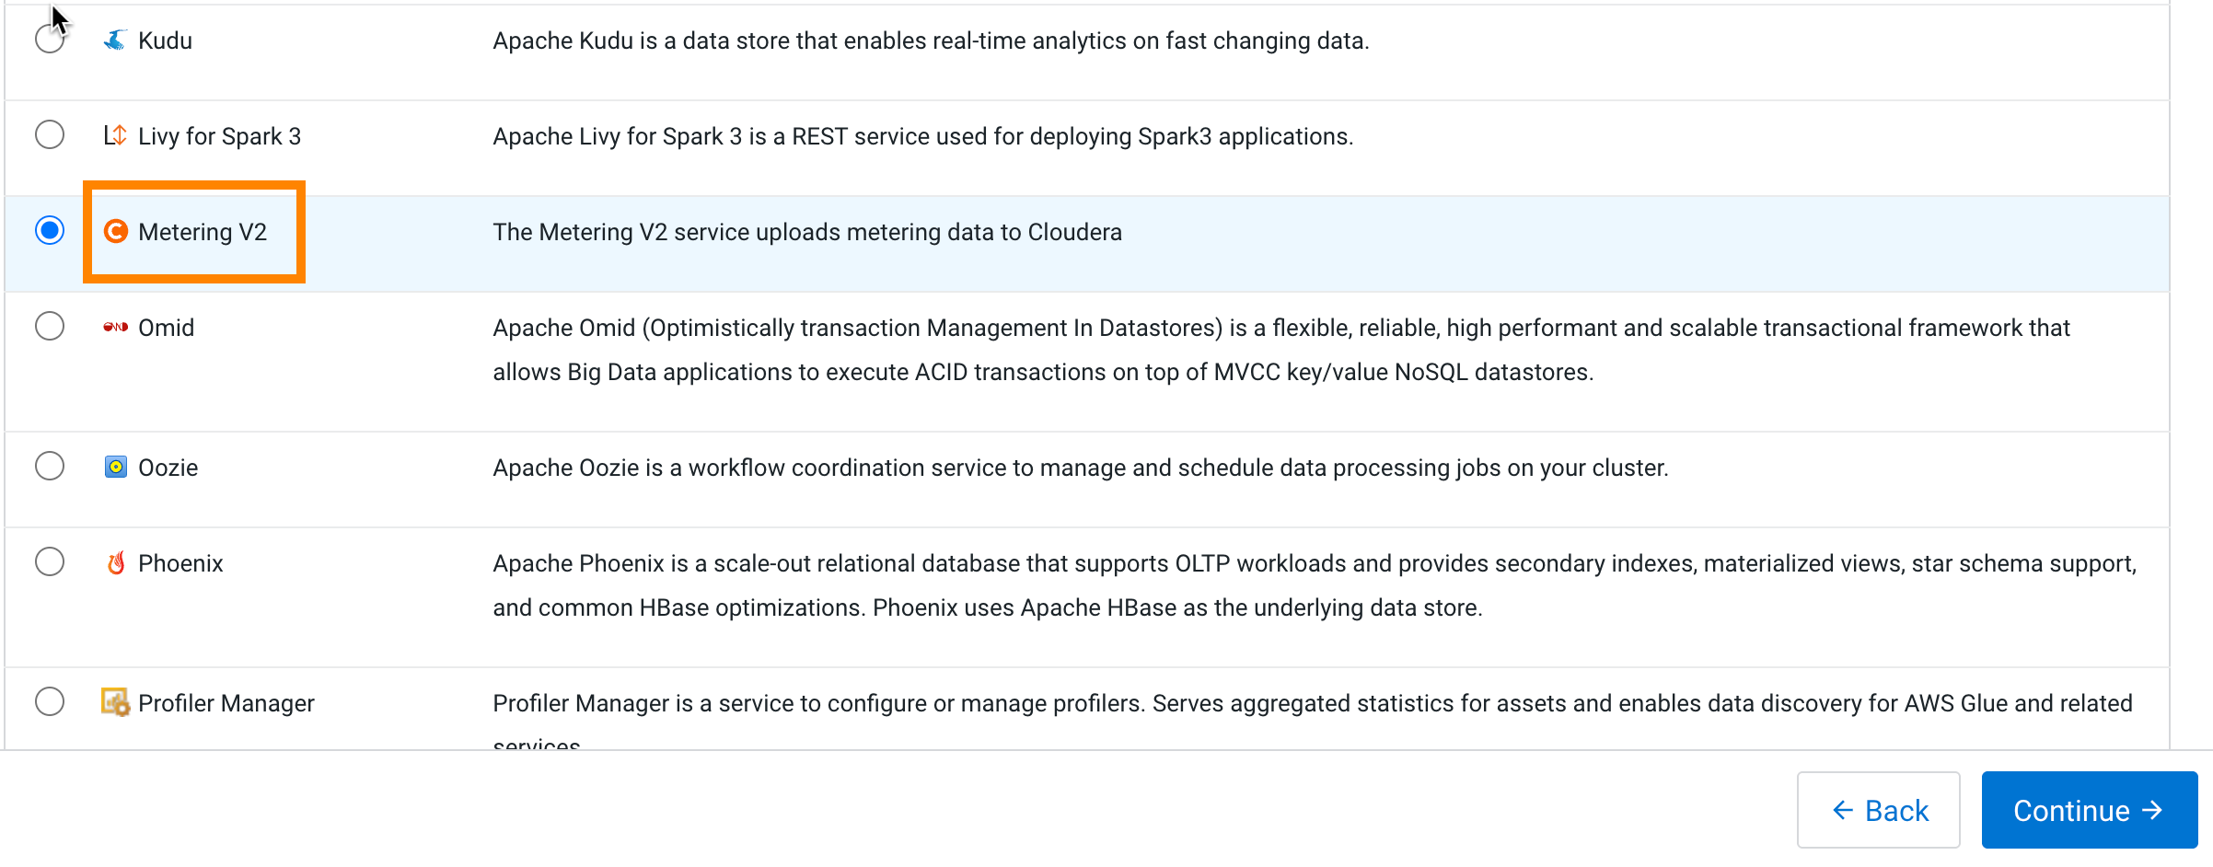Click the Apache Oozie description text
The image size is (2213, 867).
point(1080,468)
